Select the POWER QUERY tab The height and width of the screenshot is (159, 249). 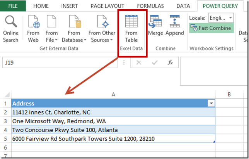click(x=220, y=6)
